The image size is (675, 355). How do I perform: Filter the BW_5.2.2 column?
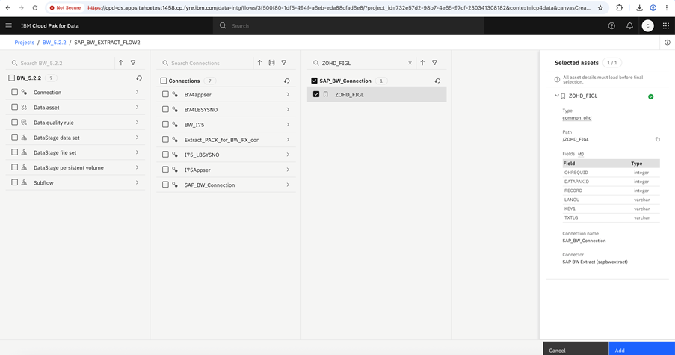[133, 62]
